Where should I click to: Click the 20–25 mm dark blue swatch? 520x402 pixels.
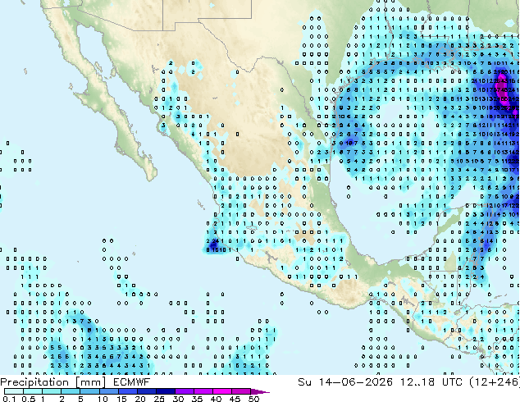point(146,391)
